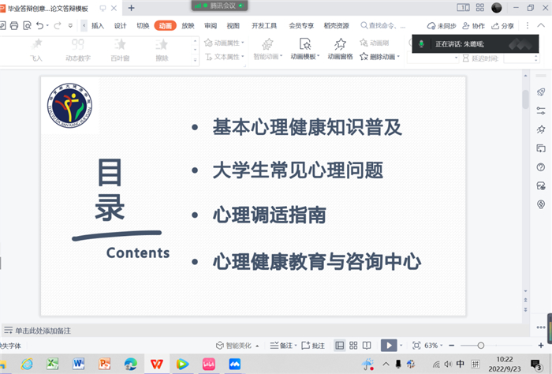The image size is (552, 374).
Task: Click the redo arrow icon
Action: point(58,26)
